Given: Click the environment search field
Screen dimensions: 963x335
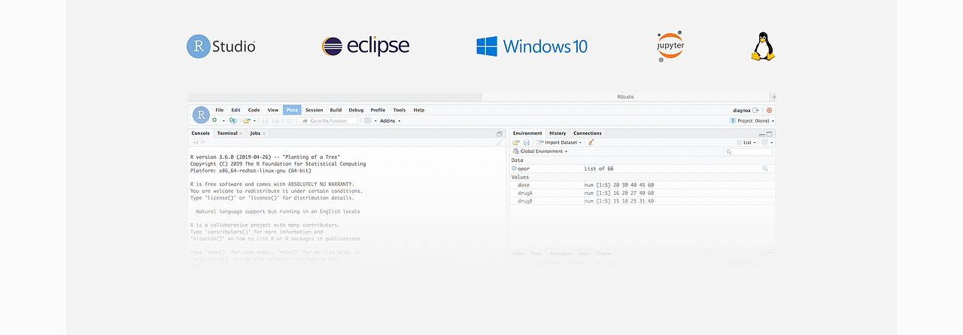Looking at the screenshot, I should coord(748,152).
